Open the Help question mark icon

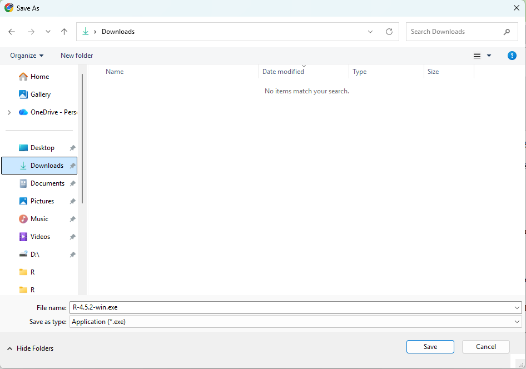tap(512, 56)
